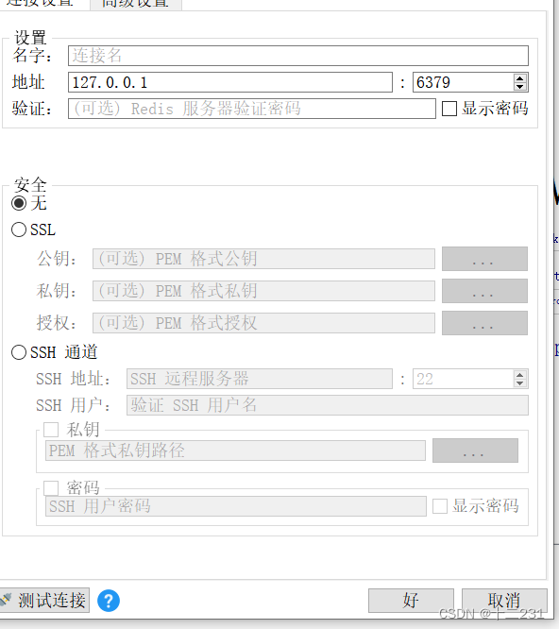Viewport: 559px width, 629px height.
Task: Click the SSH port field showing 22
Action: click(464, 379)
